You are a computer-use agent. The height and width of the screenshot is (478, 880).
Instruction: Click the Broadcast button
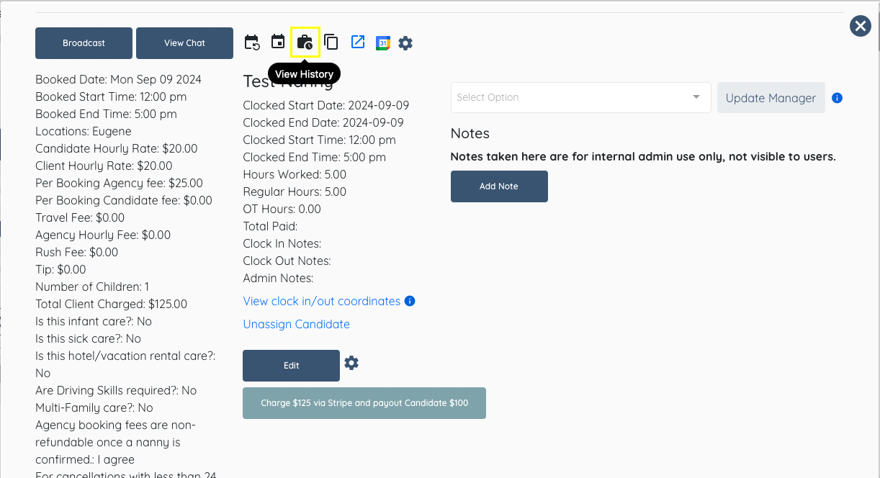coord(84,43)
